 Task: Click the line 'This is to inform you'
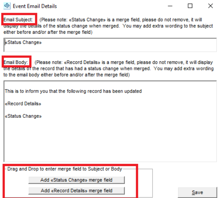73,91
